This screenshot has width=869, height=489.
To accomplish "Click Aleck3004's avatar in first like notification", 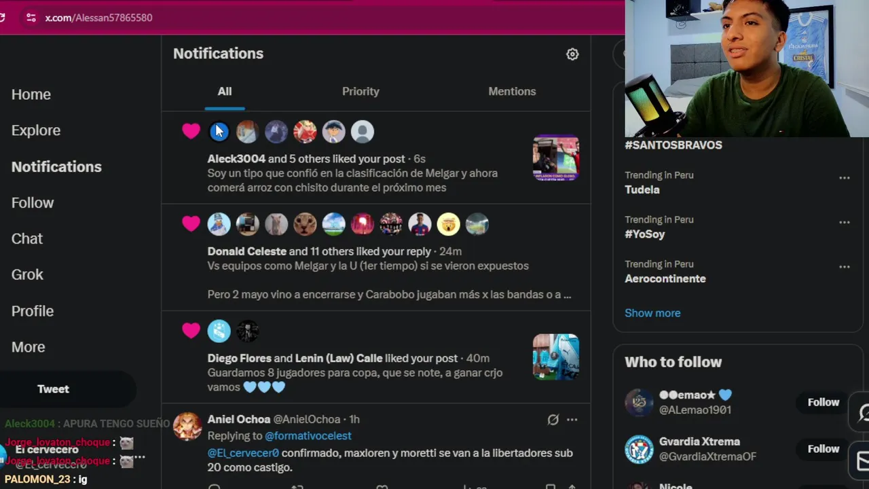I will point(219,132).
